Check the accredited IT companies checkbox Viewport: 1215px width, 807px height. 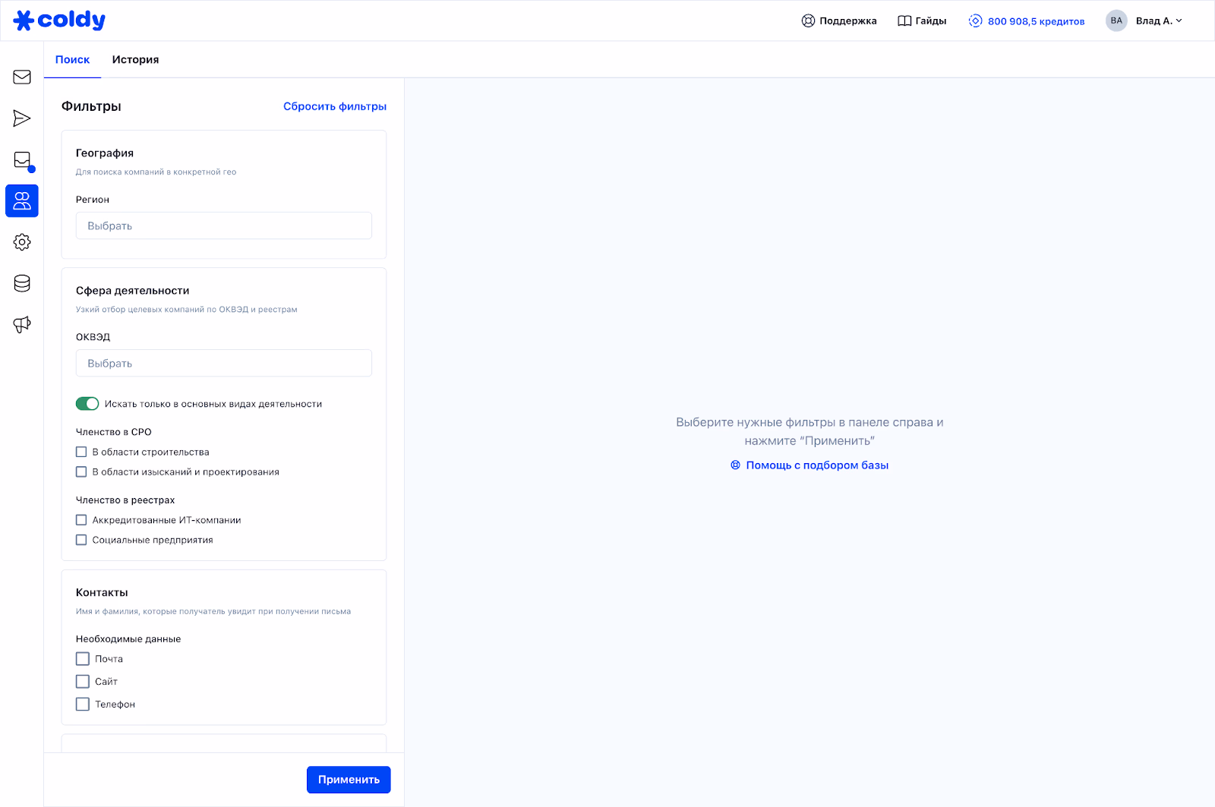click(x=81, y=520)
